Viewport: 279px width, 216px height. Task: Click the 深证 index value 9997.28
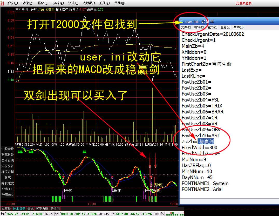coord(67,214)
